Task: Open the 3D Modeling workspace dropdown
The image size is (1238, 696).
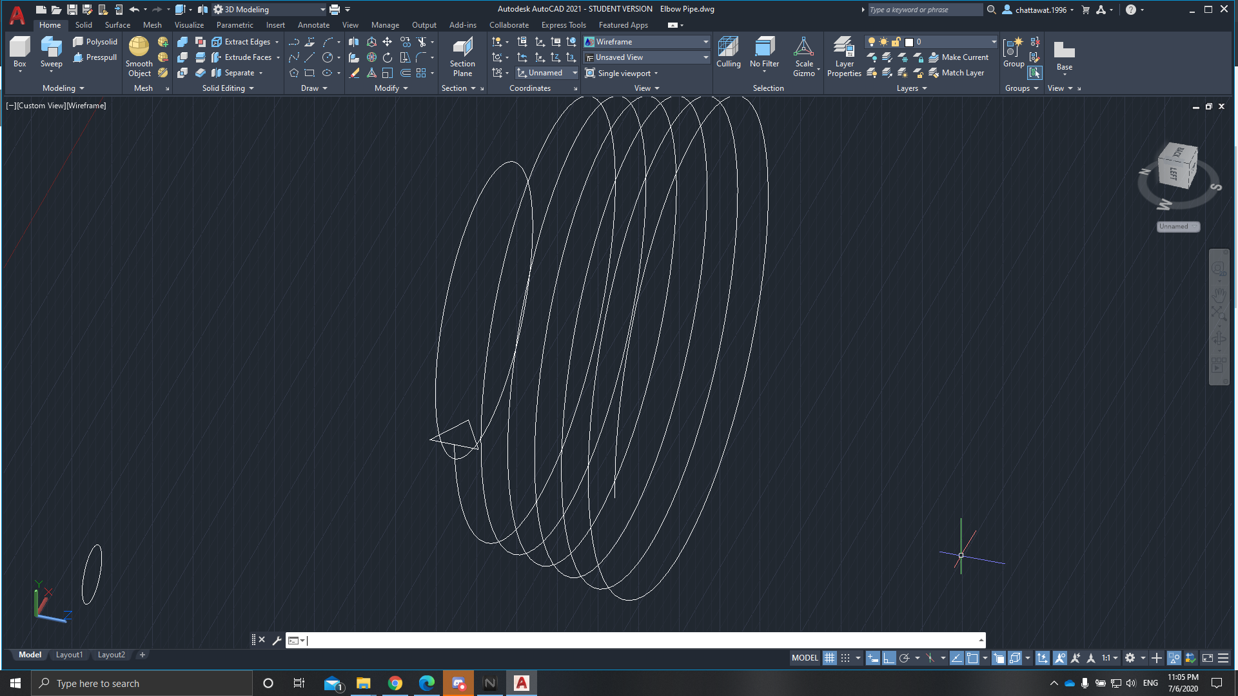Action: click(321, 9)
